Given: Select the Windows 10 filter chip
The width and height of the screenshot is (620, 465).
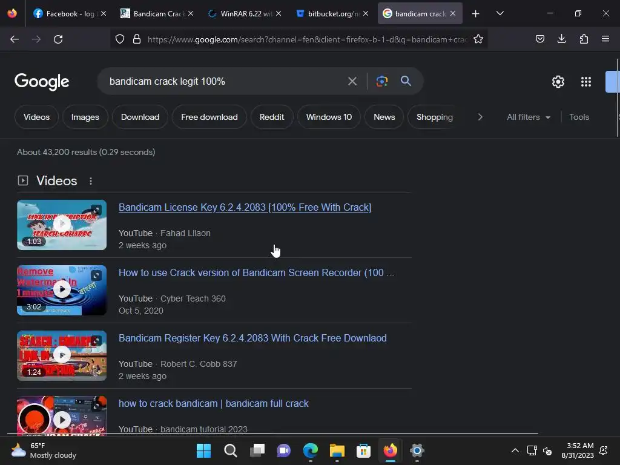Looking at the screenshot, I should coord(329,117).
